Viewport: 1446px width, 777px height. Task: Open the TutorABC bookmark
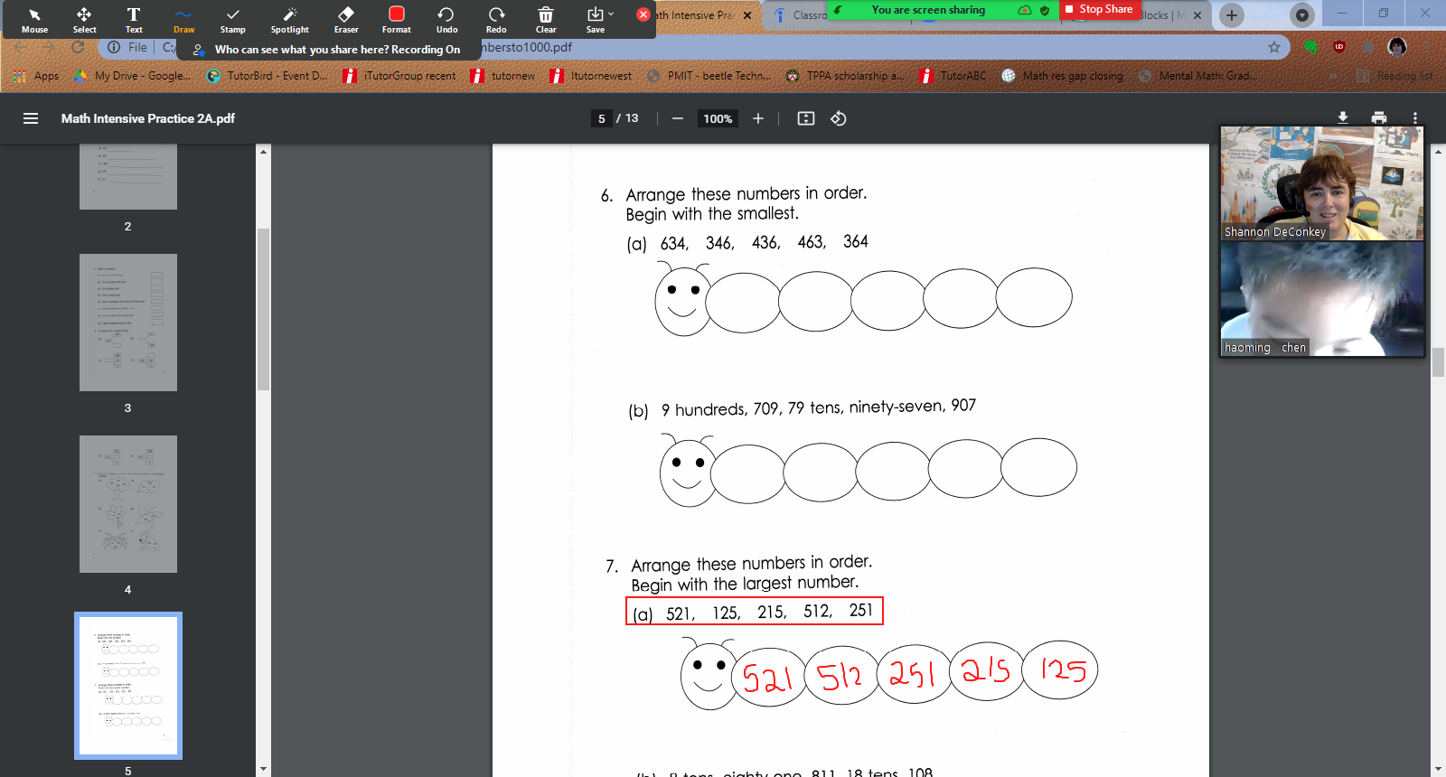[953, 76]
